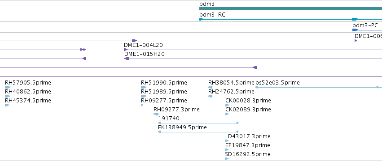Select the RH09277.5prime small arrow glyph
Viewport: 382px width, 161px height.
[142, 105]
